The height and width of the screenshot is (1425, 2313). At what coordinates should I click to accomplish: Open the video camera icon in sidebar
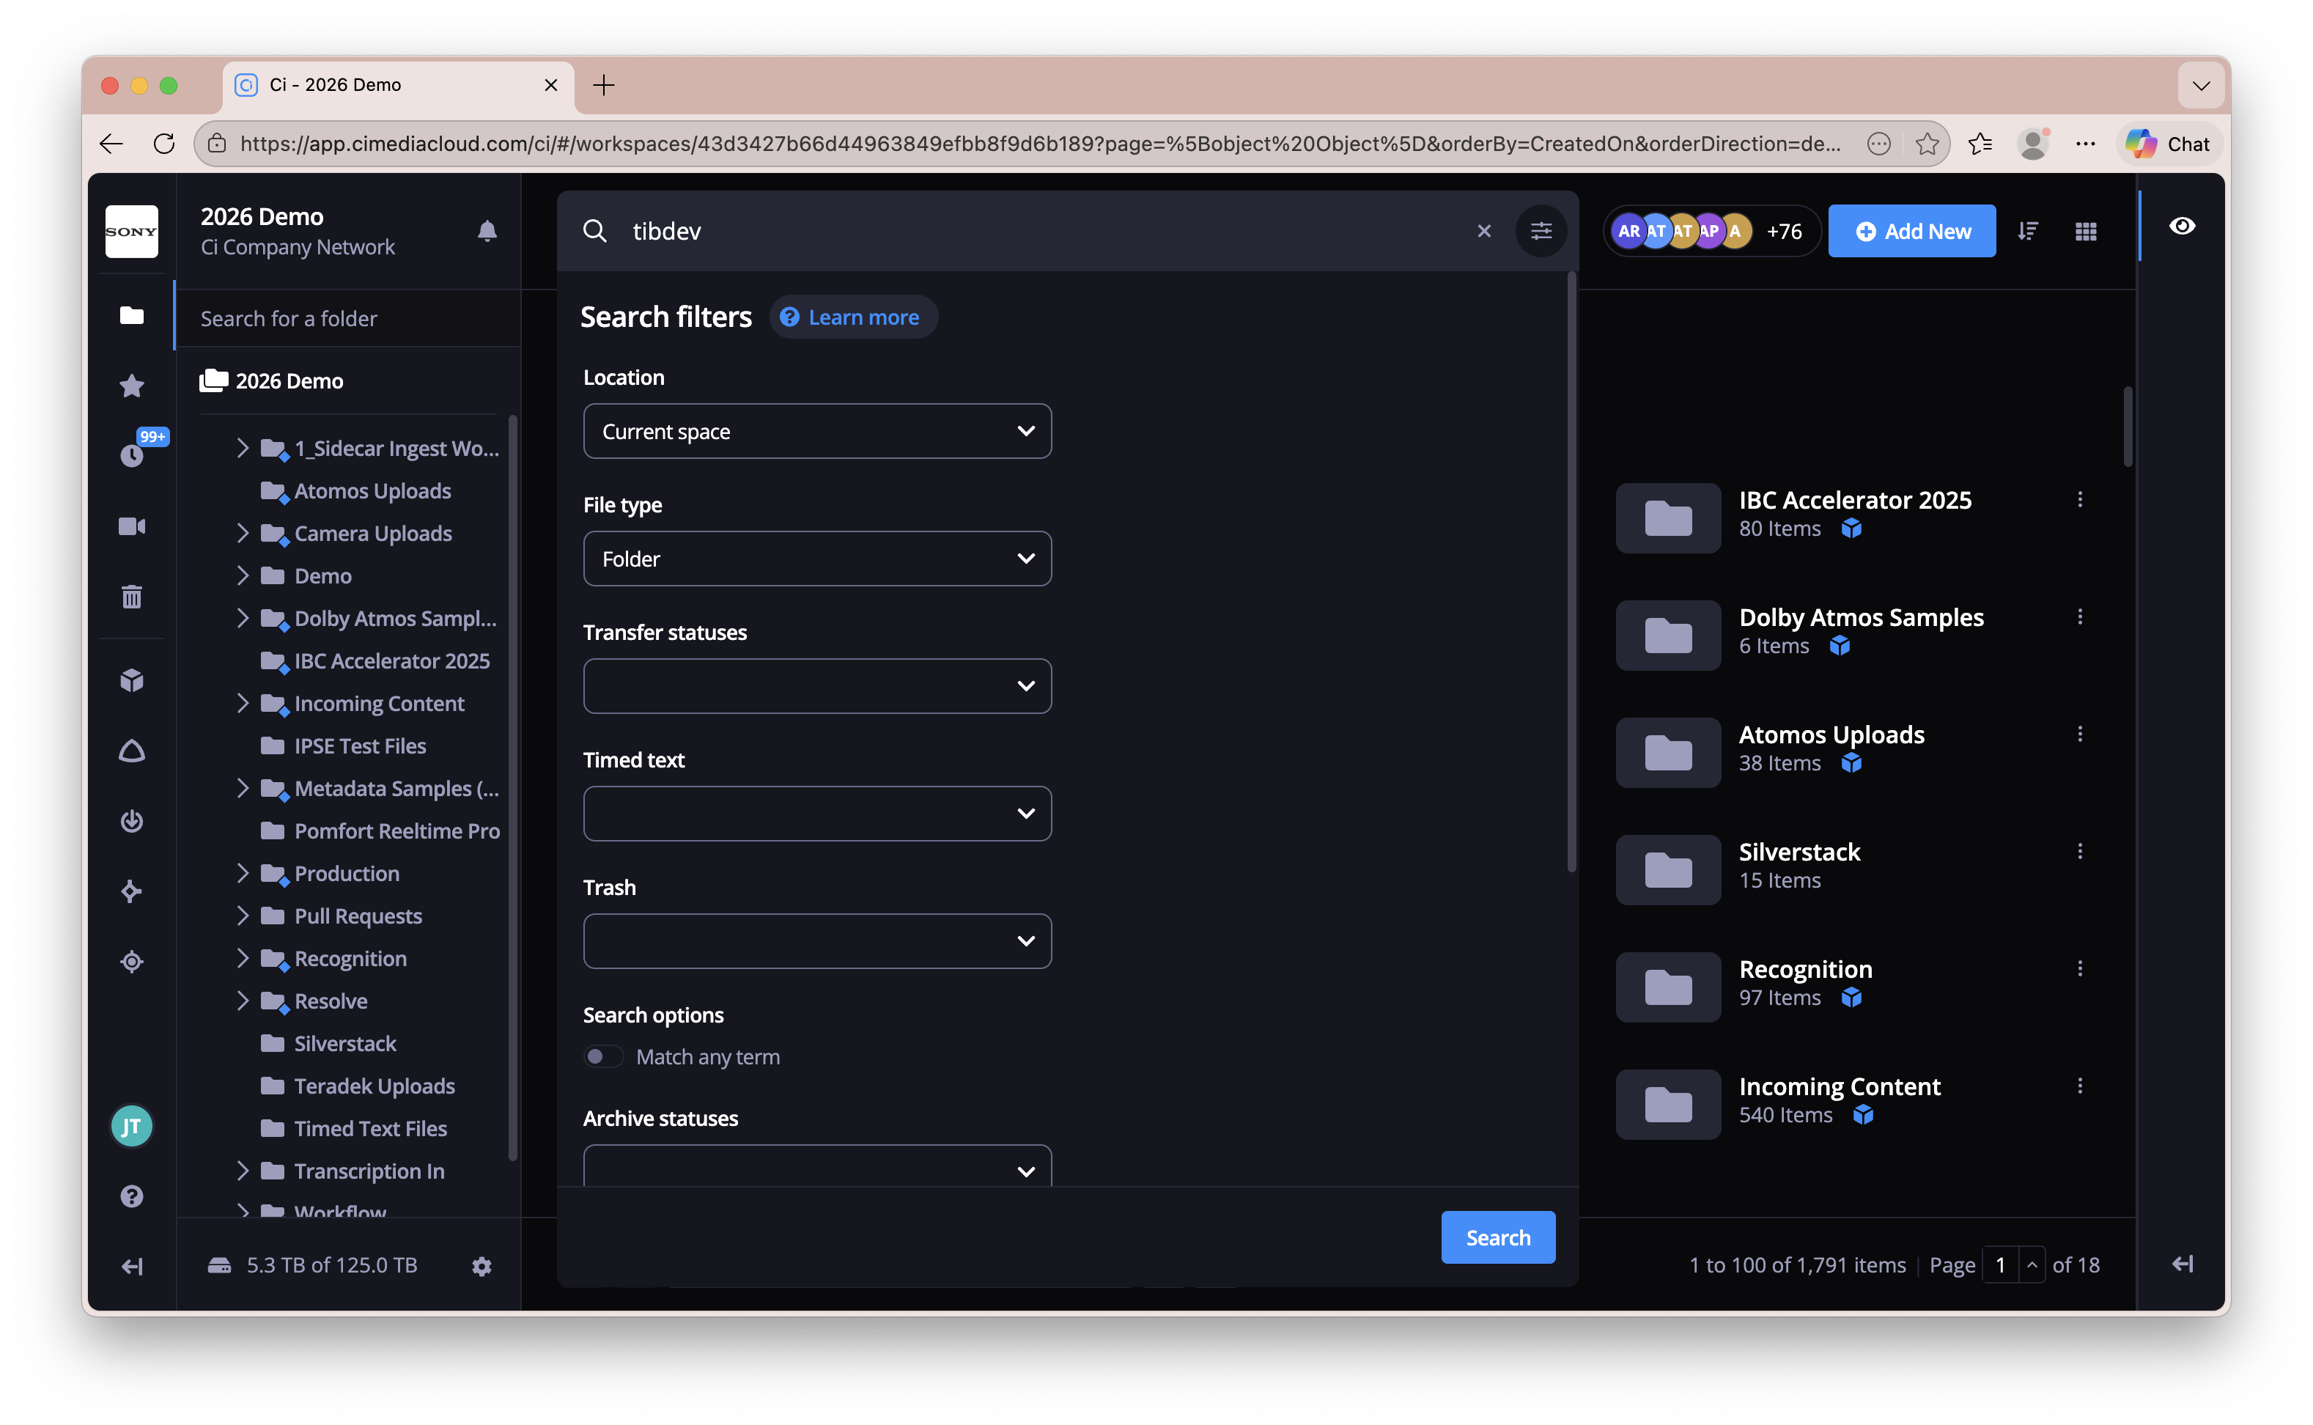[x=132, y=526]
